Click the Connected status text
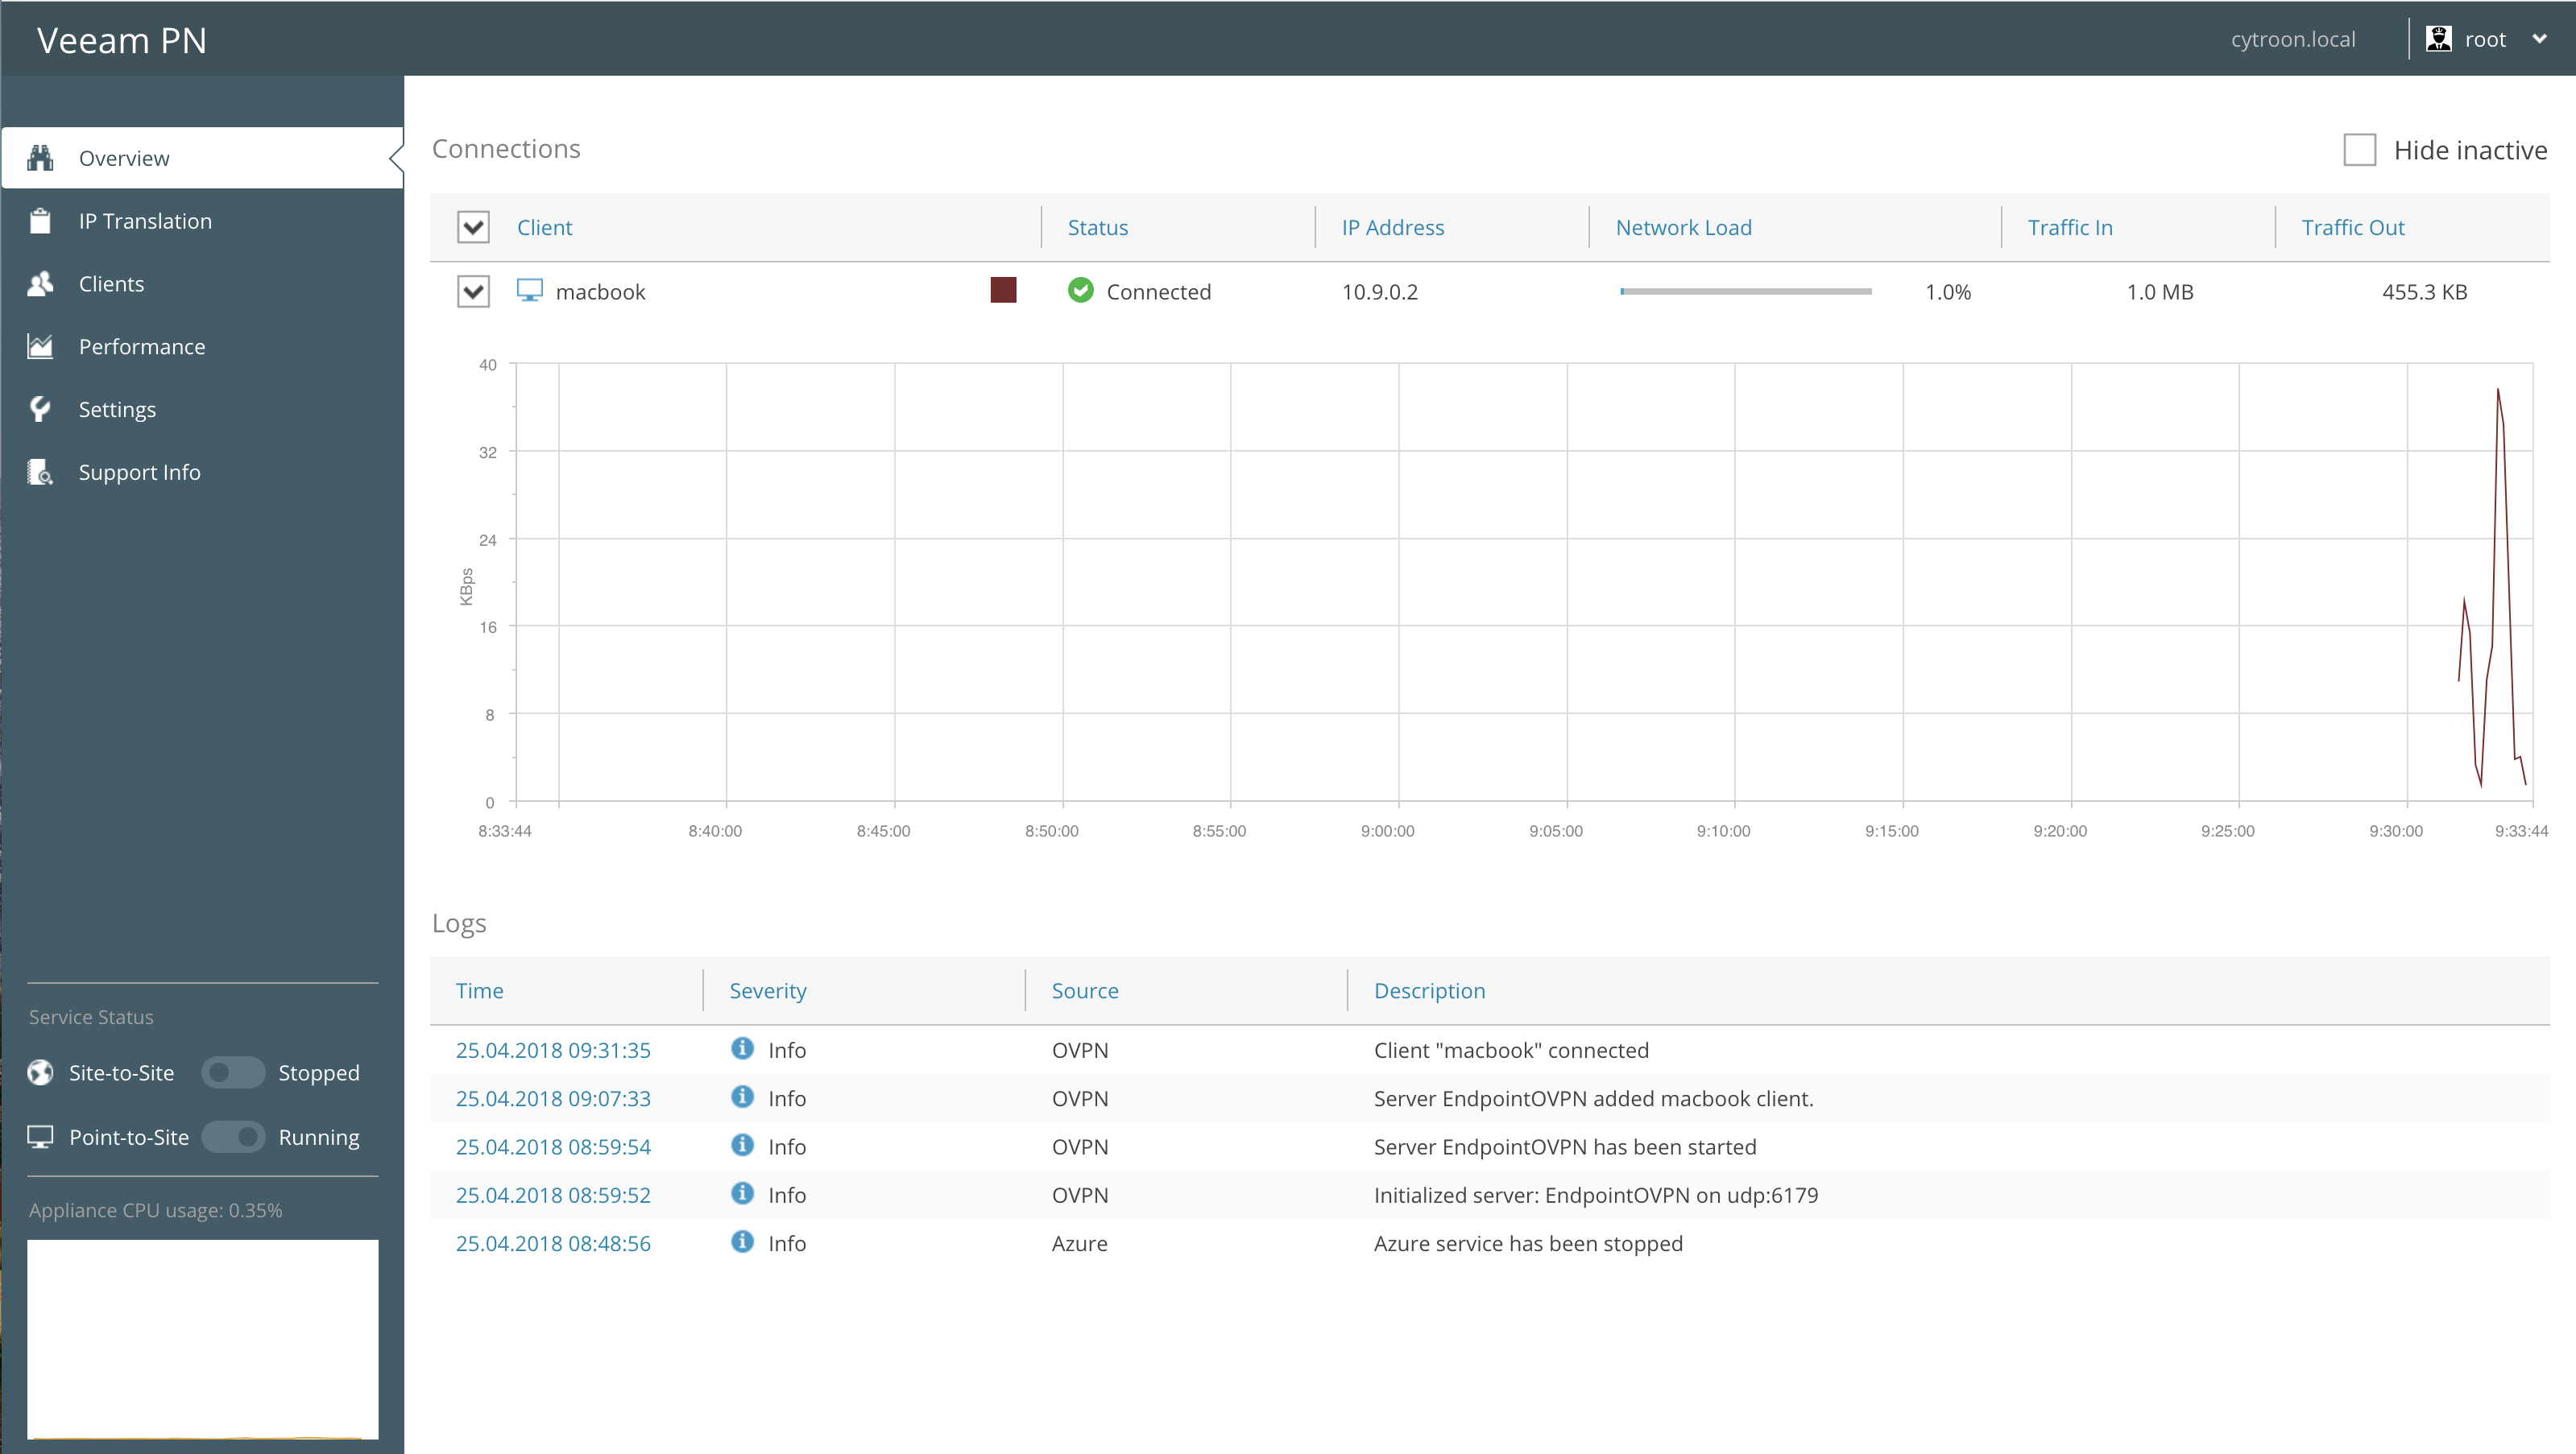 point(1158,291)
